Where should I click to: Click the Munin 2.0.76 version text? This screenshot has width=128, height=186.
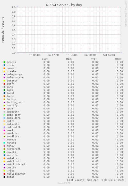(x=64, y=183)
